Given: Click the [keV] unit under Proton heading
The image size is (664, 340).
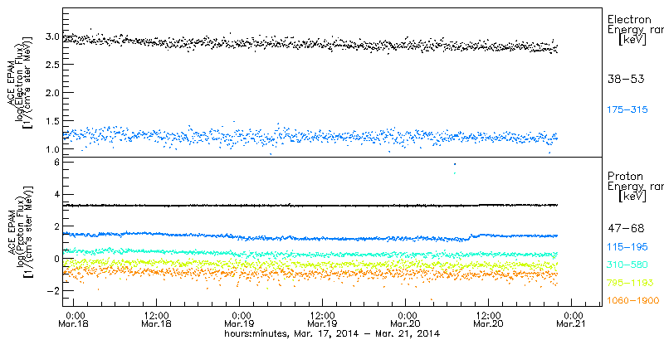Looking at the screenshot, I should (632, 197).
